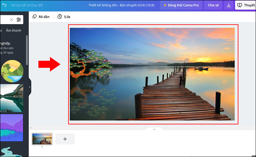
Task: Add new page with plus button
Action: (65, 139)
